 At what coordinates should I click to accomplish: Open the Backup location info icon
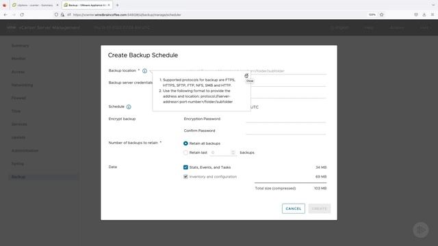pyautogui.click(x=144, y=71)
